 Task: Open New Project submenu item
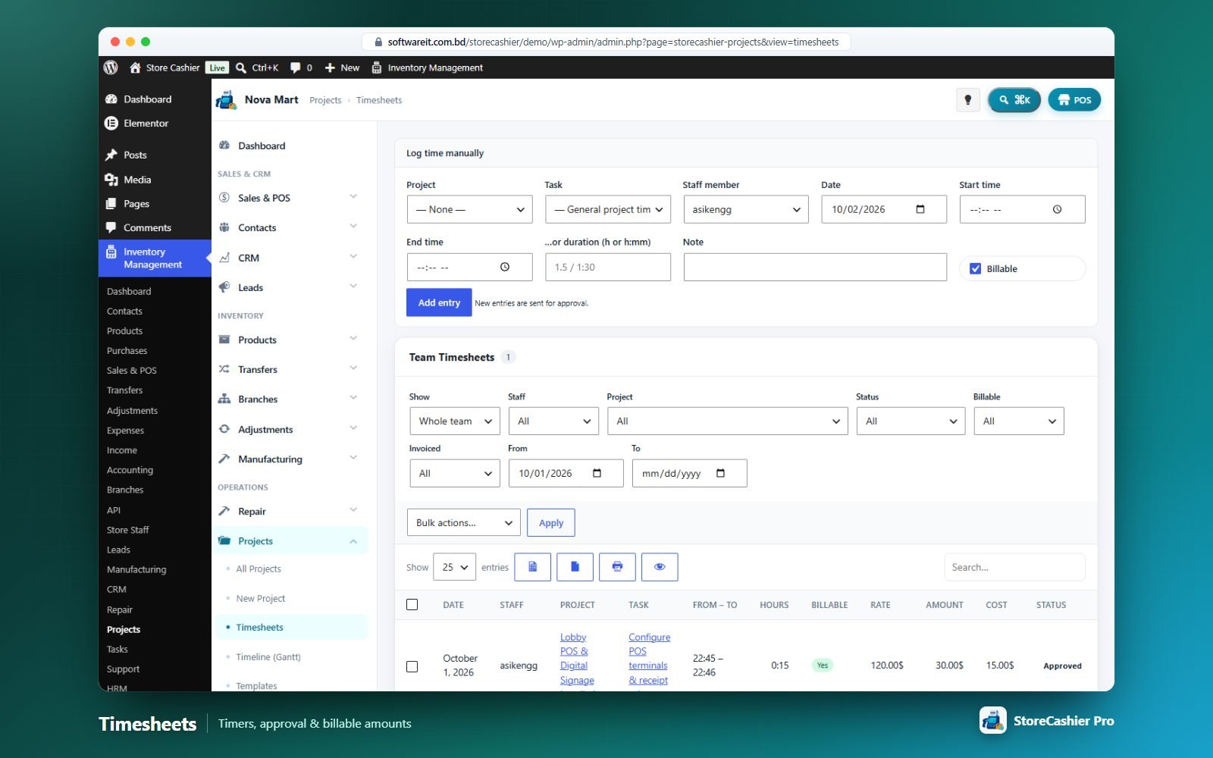[x=260, y=598]
